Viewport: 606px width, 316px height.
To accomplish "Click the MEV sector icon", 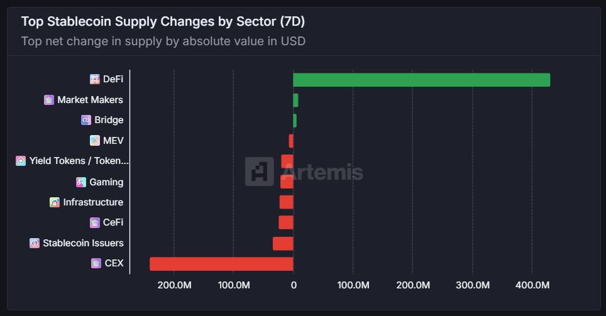I will [x=95, y=141].
